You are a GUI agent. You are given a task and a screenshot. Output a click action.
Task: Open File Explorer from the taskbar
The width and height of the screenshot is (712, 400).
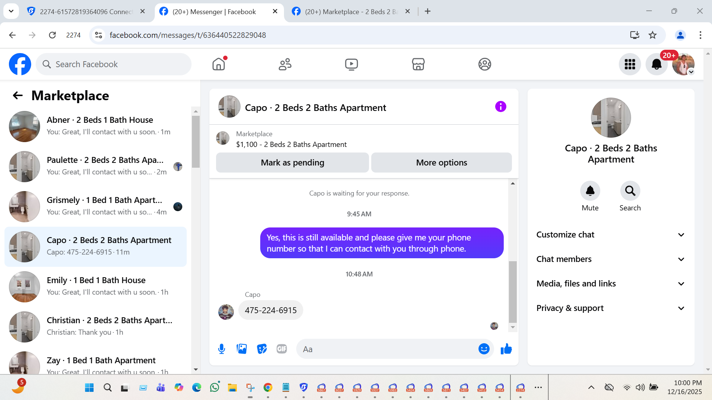pos(232,387)
